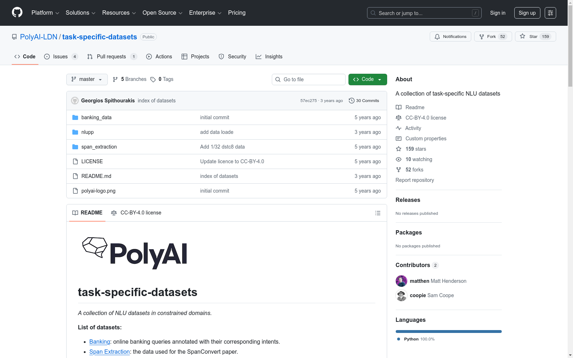Click the banking_data folder icon

coord(75,117)
